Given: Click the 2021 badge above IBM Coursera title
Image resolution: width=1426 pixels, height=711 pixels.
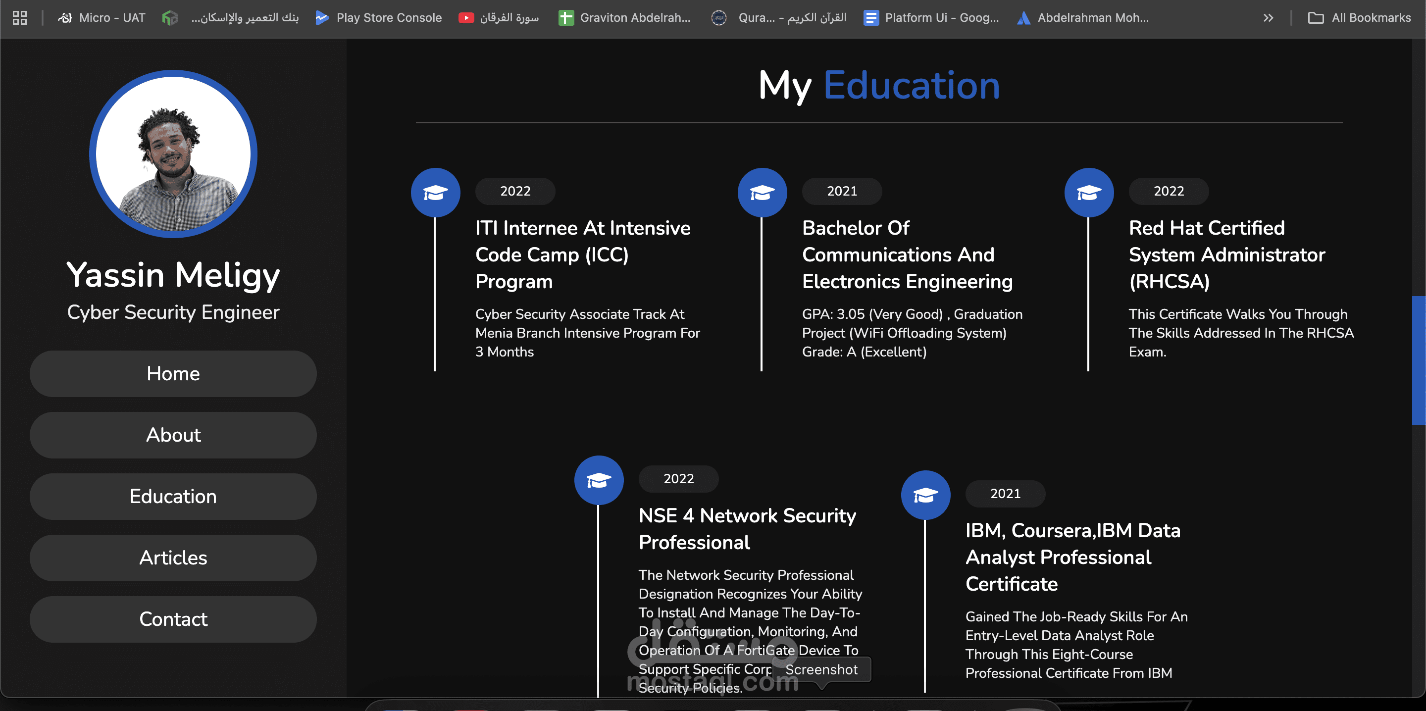Looking at the screenshot, I should click(1005, 494).
